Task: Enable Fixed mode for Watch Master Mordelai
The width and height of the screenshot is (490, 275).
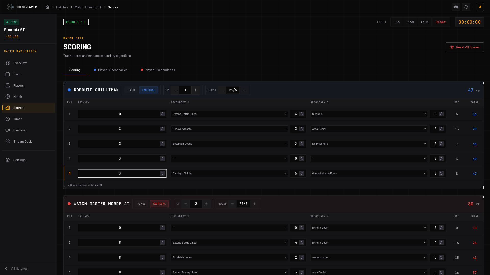Action: click(142, 204)
